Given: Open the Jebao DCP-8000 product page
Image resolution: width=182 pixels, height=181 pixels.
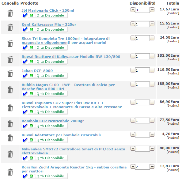Looking at the screenshot, I should (x=37, y=71).
